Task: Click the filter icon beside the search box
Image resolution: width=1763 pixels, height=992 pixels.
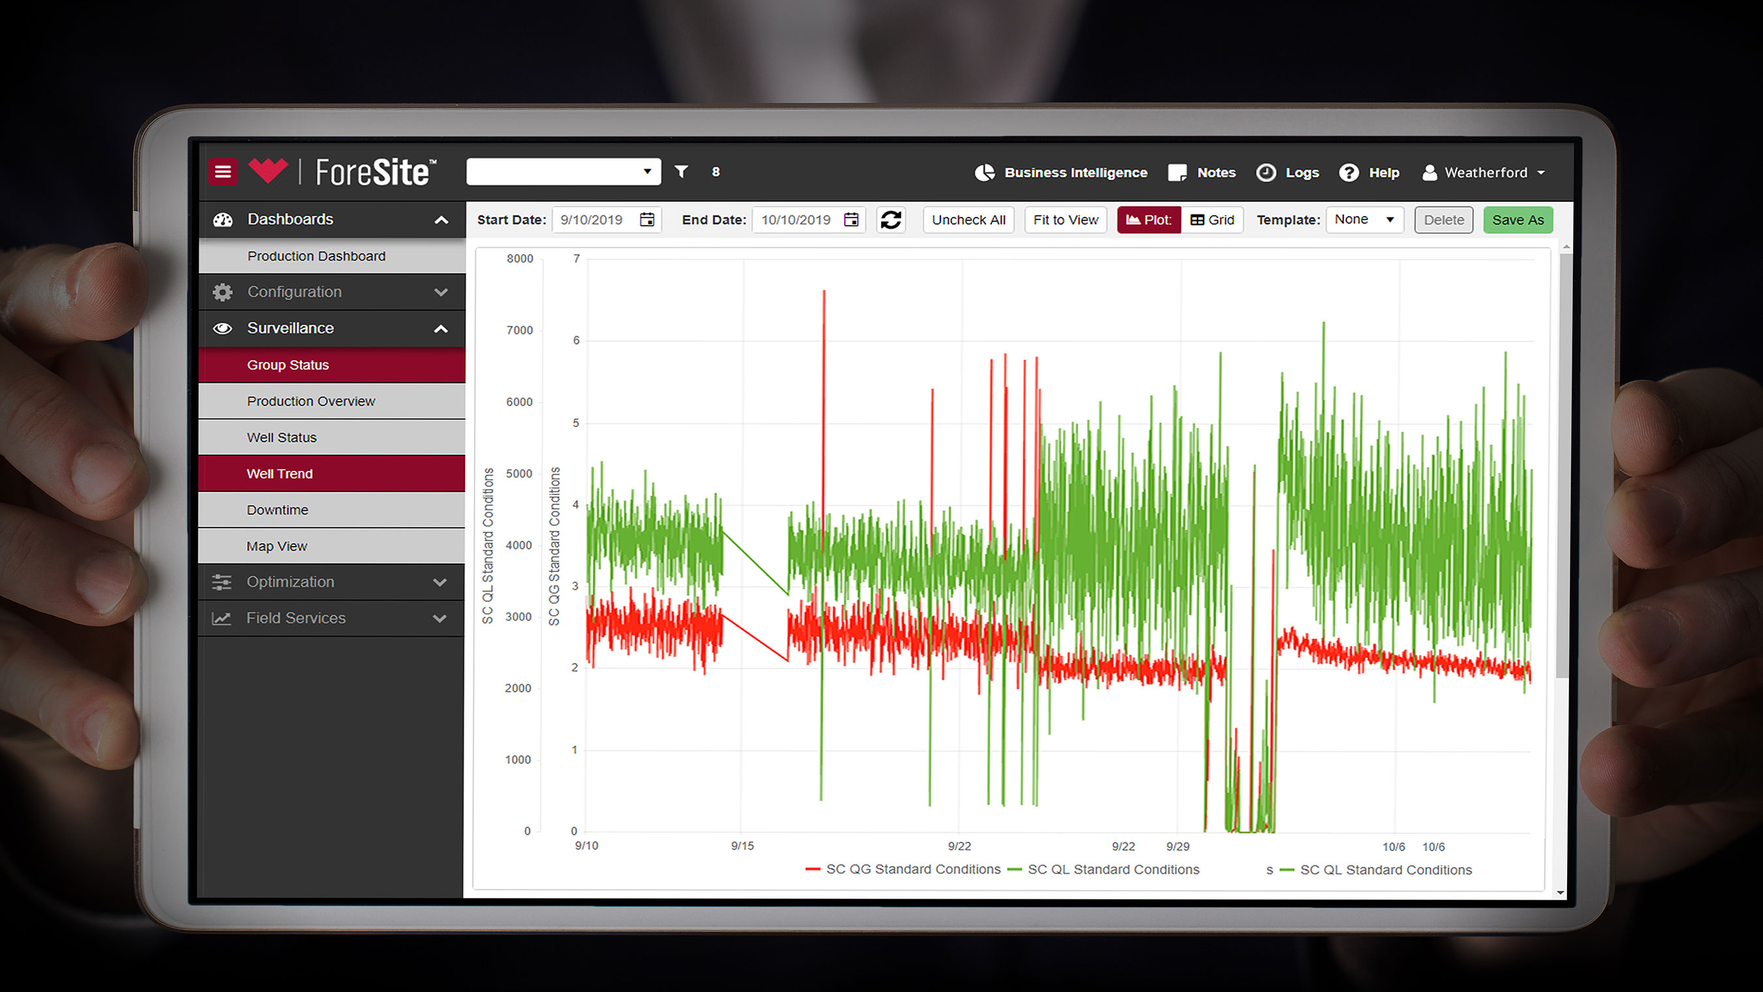Action: (681, 172)
